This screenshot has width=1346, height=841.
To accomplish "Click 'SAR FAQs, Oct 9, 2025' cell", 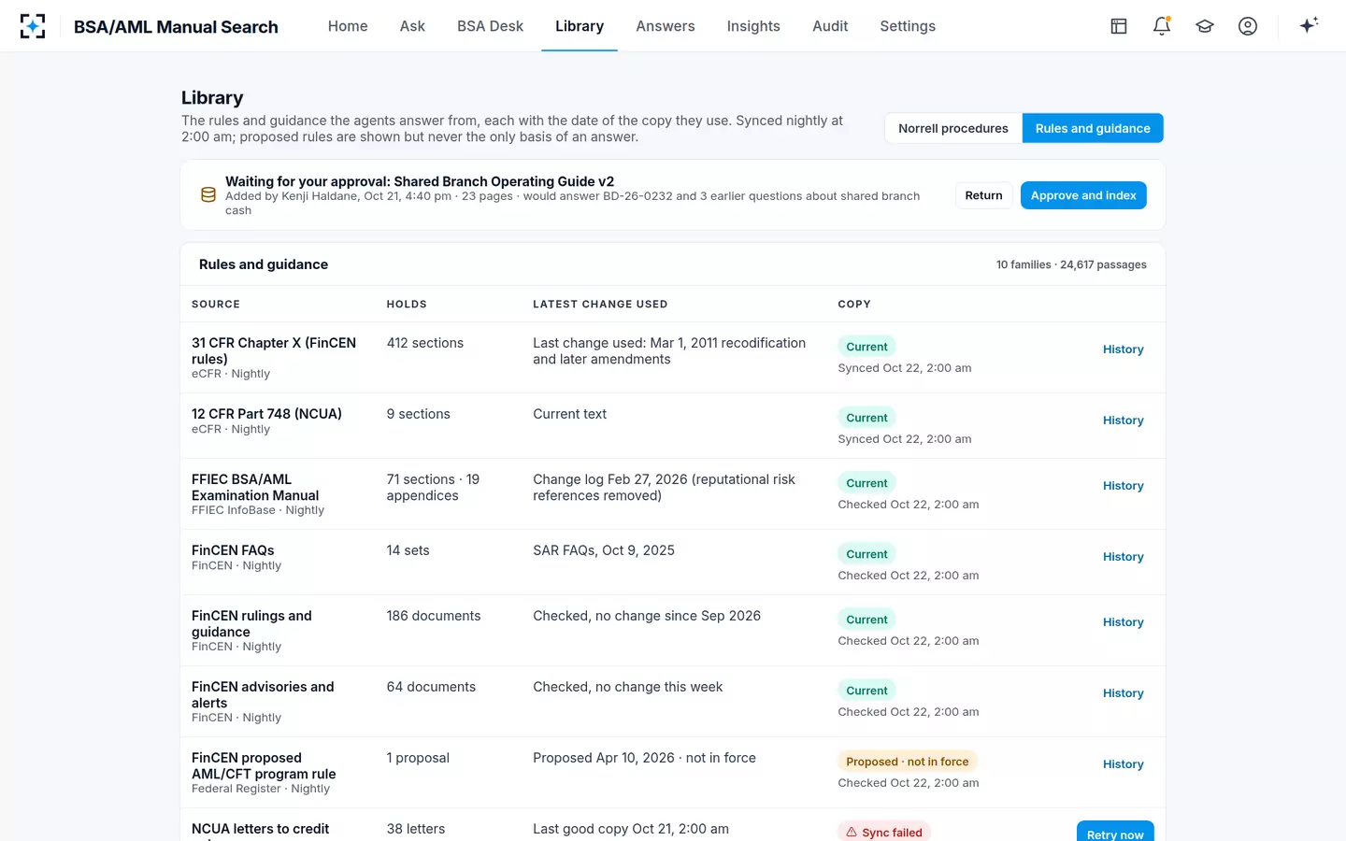I will (604, 550).
